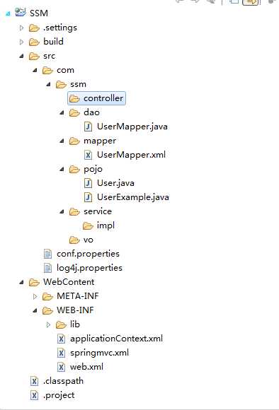The height and width of the screenshot is (410, 279).
Task: Click the .settings folder icon
Action: 34,28
